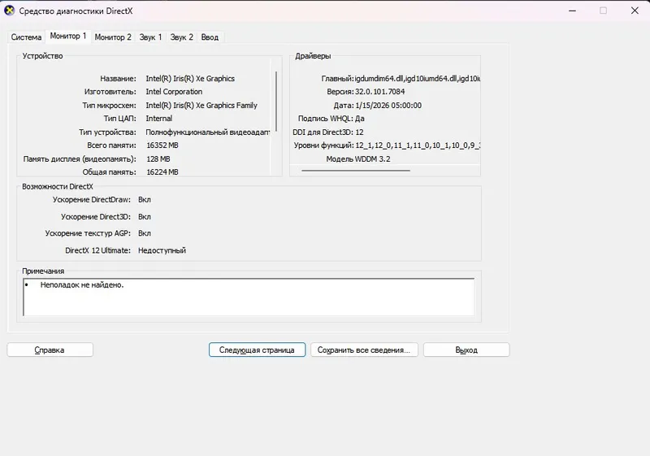The width and height of the screenshot is (650, 456).
Task: Click the Выход button
Action: click(466, 350)
